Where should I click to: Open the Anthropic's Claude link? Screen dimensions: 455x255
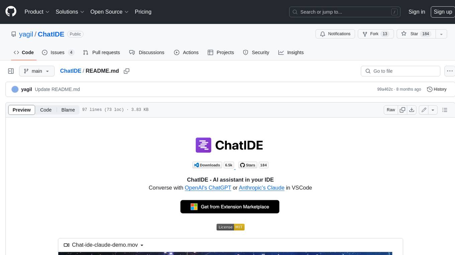(x=262, y=188)
